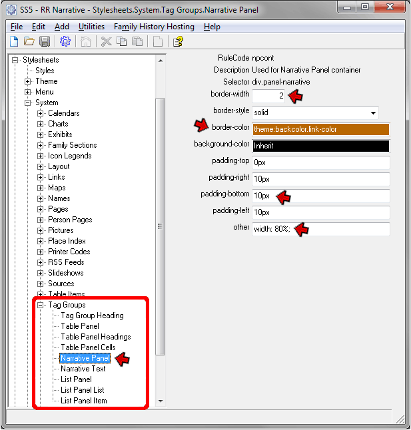Select Printer Codes in the tree

tap(69, 252)
